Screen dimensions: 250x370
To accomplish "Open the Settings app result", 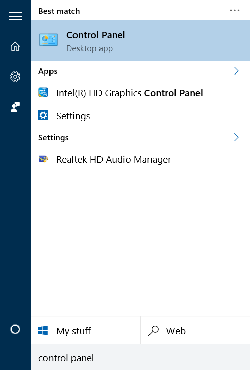I will (140, 116).
